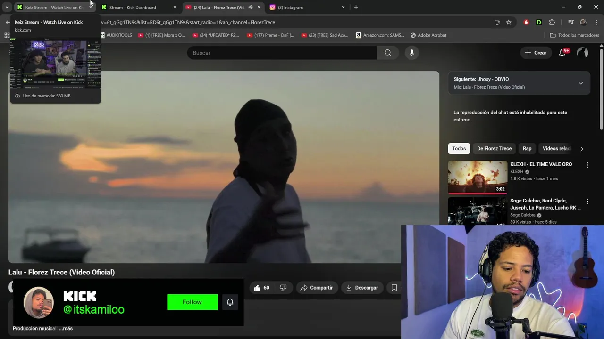Open the "(34) *UPDATED* R2..." bookmark

tap(216, 35)
